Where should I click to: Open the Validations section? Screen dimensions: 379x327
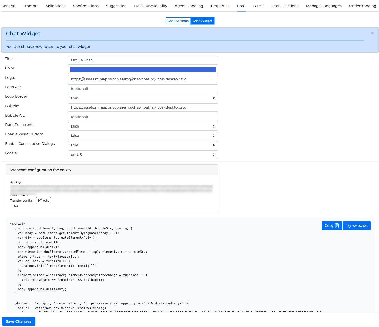(56, 6)
